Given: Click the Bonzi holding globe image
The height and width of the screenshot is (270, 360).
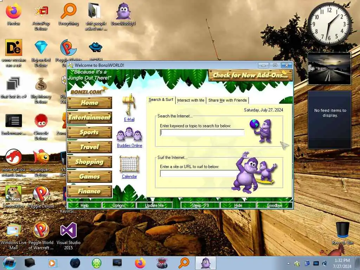Looking at the screenshot, I should click(261, 131).
